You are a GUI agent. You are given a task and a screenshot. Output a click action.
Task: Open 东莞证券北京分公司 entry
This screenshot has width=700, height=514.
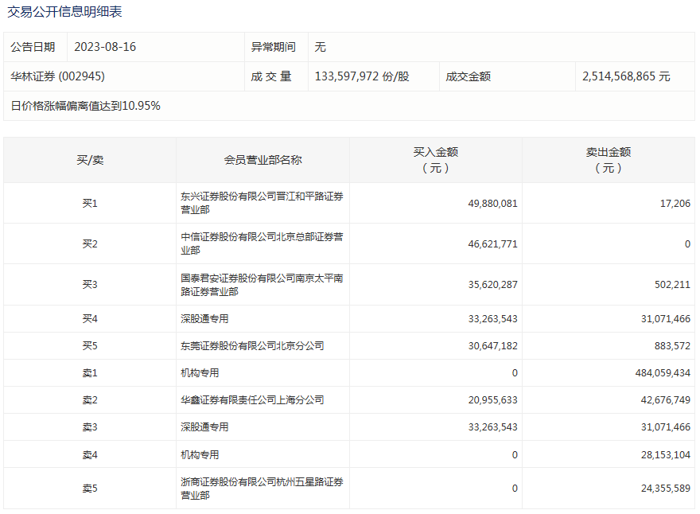pyautogui.click(x=252, y=346)
